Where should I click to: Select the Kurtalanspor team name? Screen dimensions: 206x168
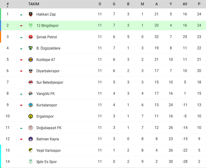pyautogui.click(x=47, y=105)
